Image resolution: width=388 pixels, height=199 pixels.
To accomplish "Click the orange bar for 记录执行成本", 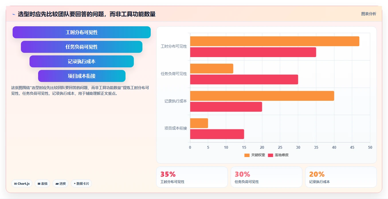I will click(x=262, y=96).
